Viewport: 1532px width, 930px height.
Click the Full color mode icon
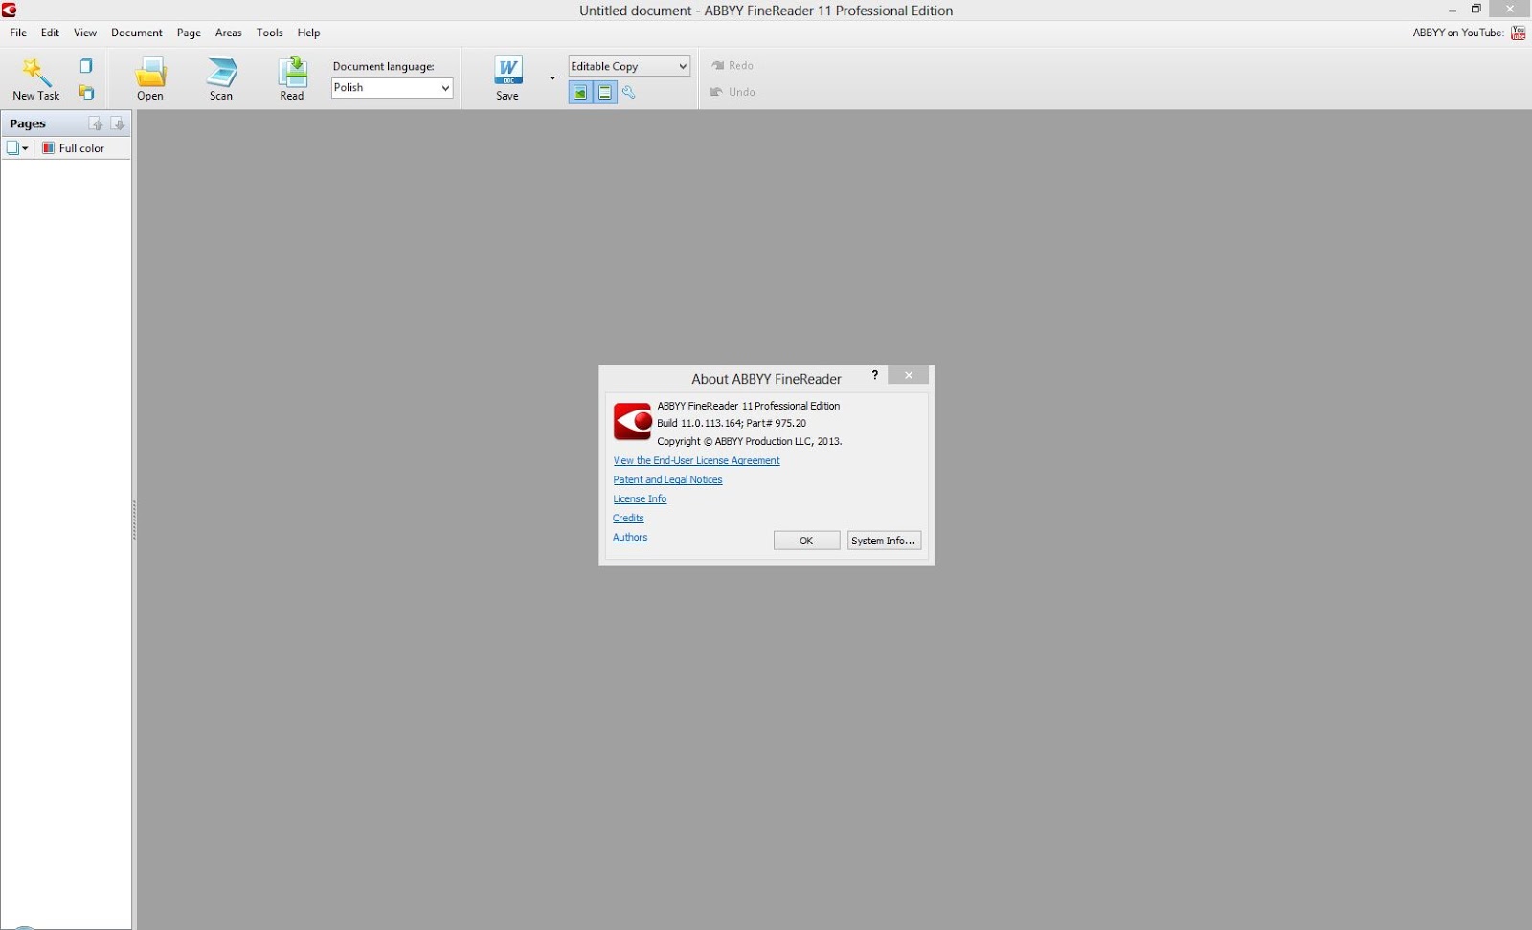48,148
